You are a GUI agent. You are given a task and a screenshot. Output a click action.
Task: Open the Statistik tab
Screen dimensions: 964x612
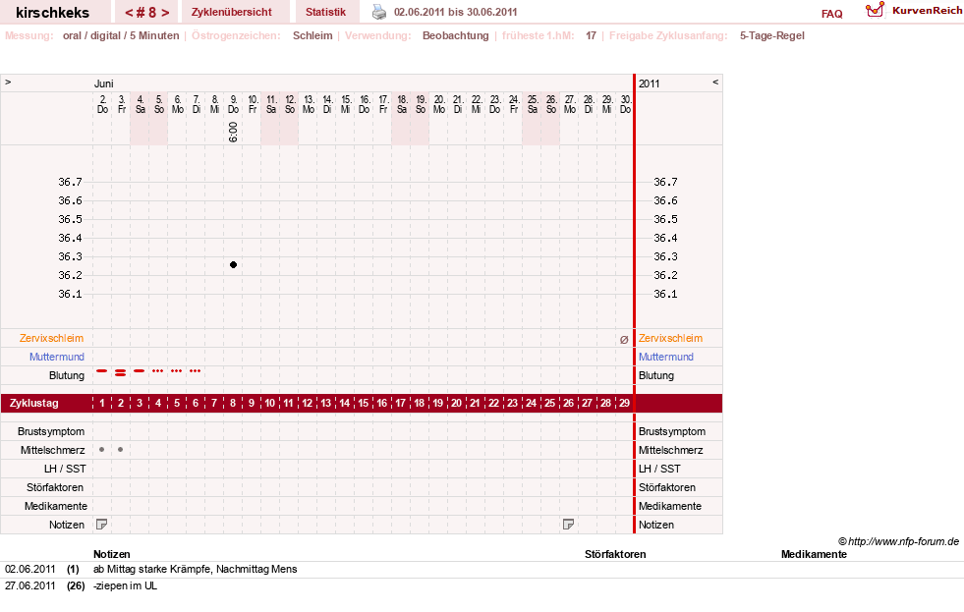(325, 12)
